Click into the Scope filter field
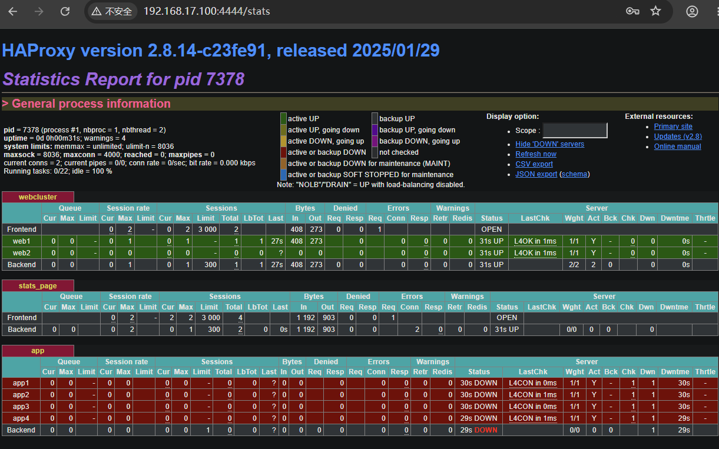The image size is (719, 449). (x=575, y=131)
